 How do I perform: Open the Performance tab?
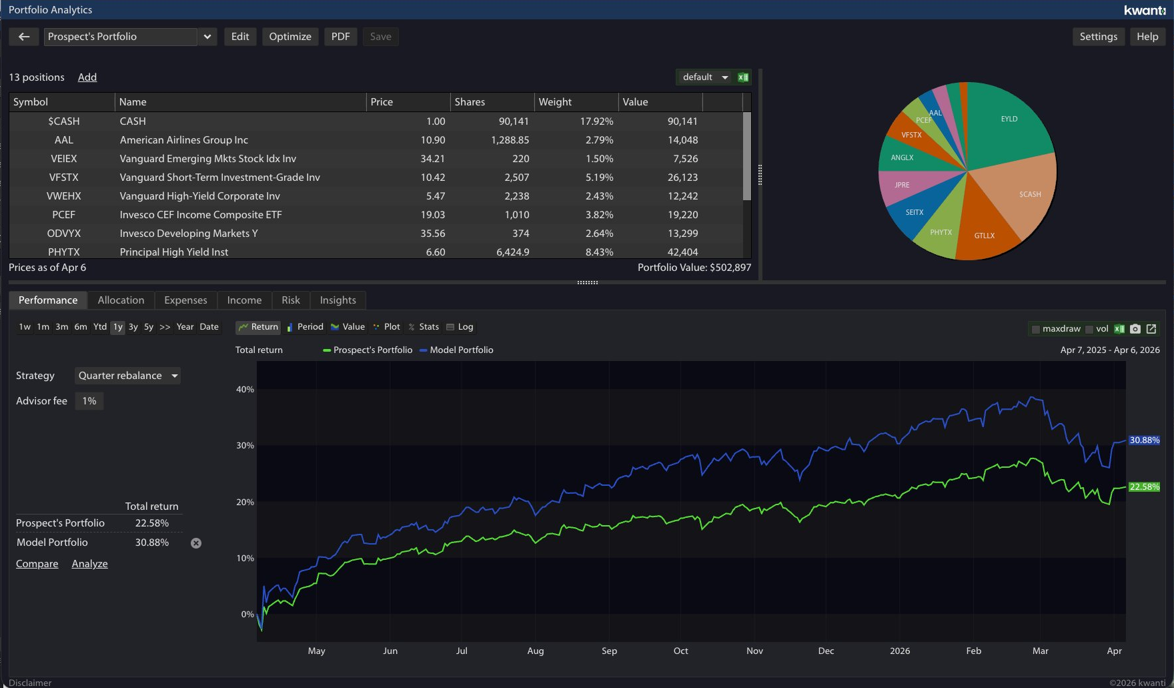point(48,300)
